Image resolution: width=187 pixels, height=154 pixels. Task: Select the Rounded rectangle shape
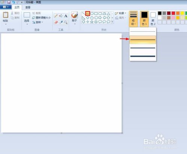coord(100,13)
